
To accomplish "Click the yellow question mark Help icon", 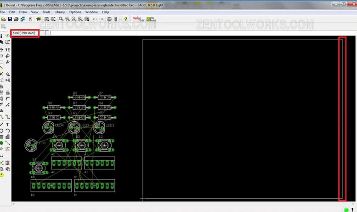I will tap(125, 19).
